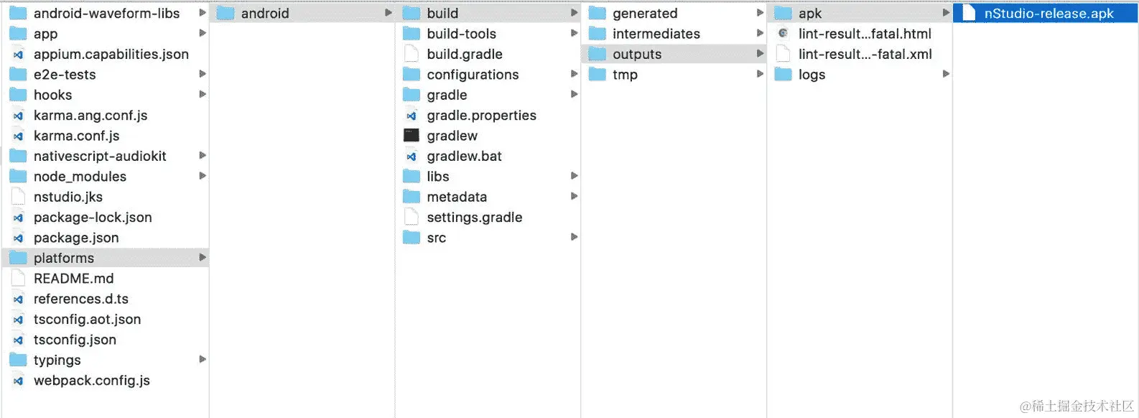Expand the logs folder chevron
This screenshot has height=418, width=1139.
(x=946, y=74)
